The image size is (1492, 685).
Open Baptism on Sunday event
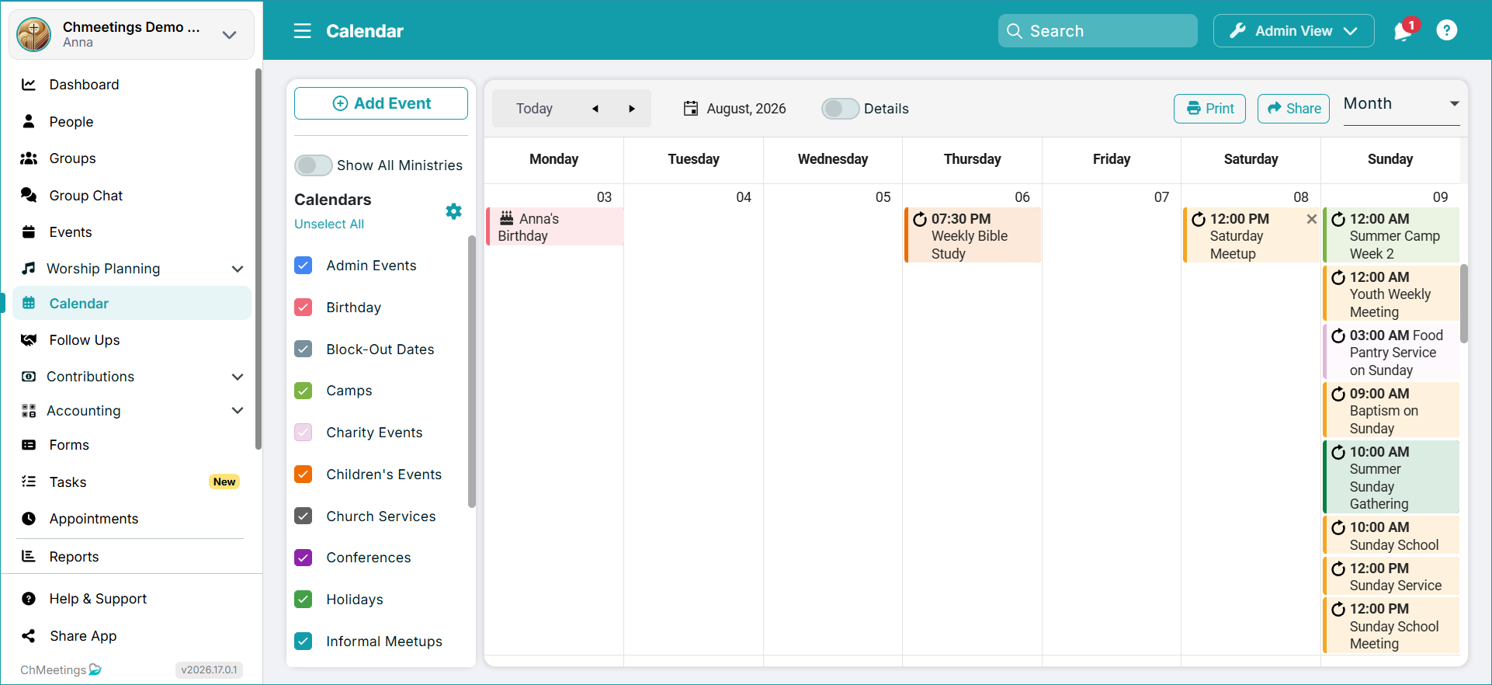pos(1391,410)
